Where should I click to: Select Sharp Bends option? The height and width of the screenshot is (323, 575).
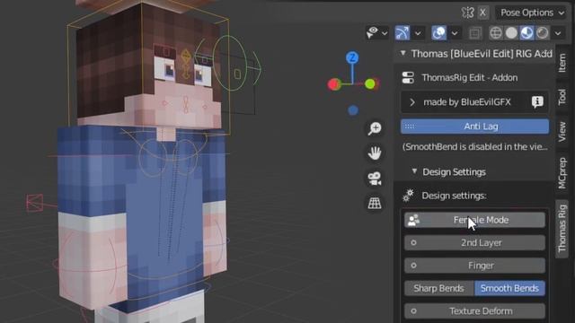[x=439, y=288]
